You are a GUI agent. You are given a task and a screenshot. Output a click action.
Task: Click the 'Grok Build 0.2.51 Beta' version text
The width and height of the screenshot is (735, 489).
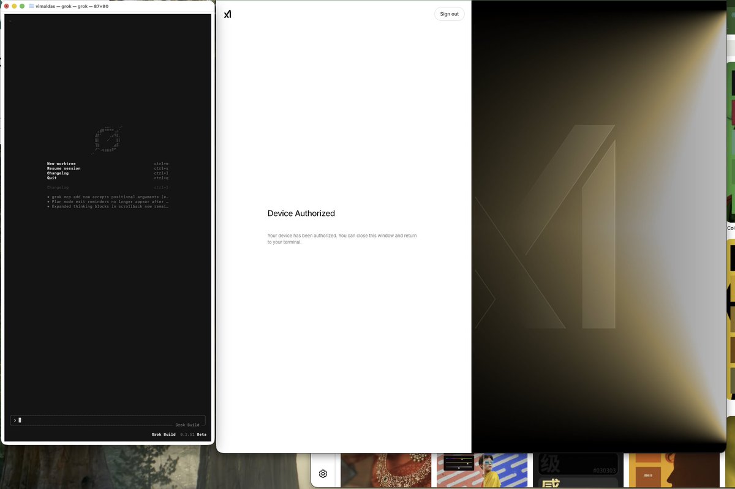point(179,435)
